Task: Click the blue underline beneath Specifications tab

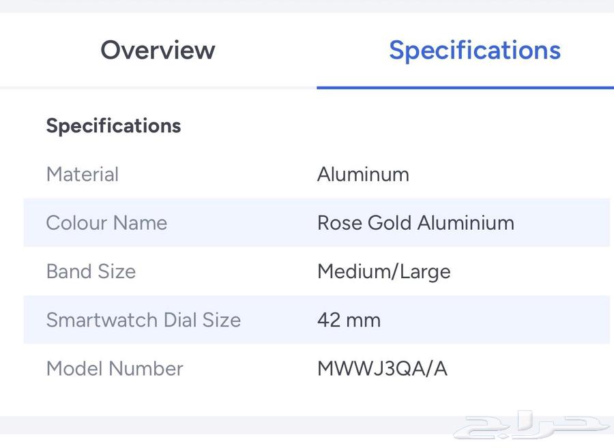Action: pyautogui.click(x=465, y=87)
